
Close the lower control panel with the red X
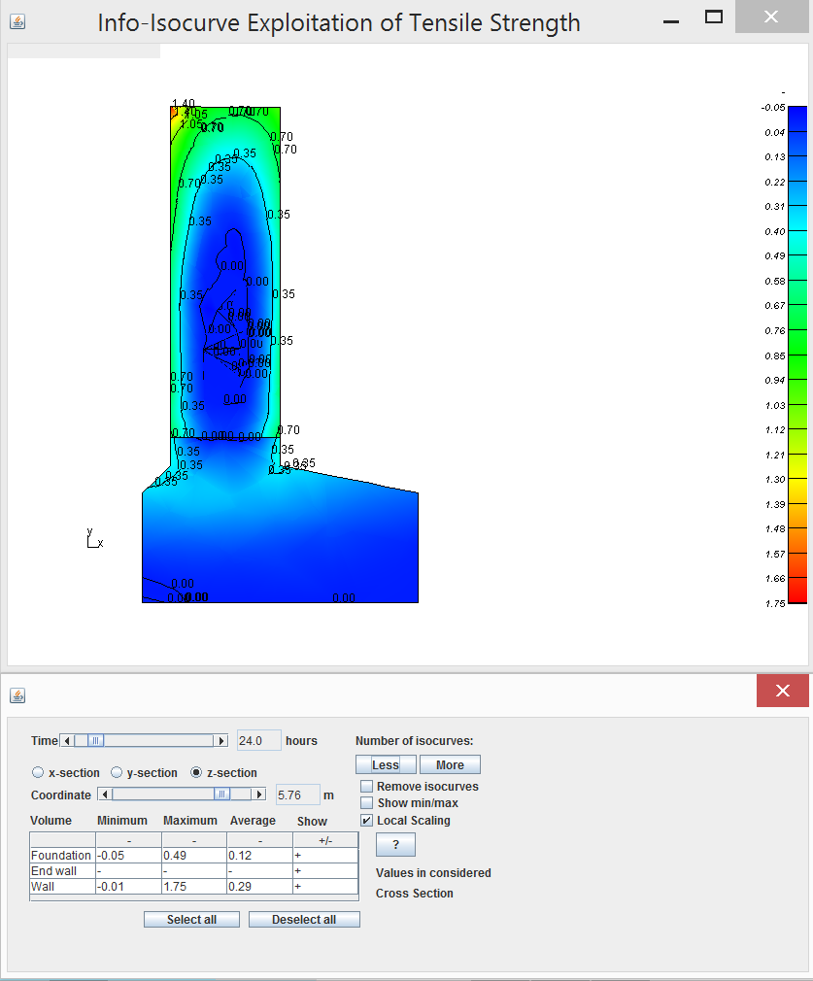pyautogui.click(x=782, y=691)
